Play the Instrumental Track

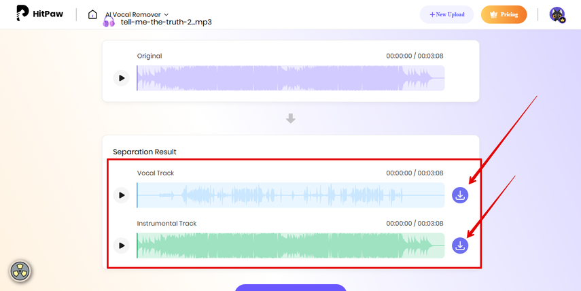pyautogui.click(x=121, y=245)
